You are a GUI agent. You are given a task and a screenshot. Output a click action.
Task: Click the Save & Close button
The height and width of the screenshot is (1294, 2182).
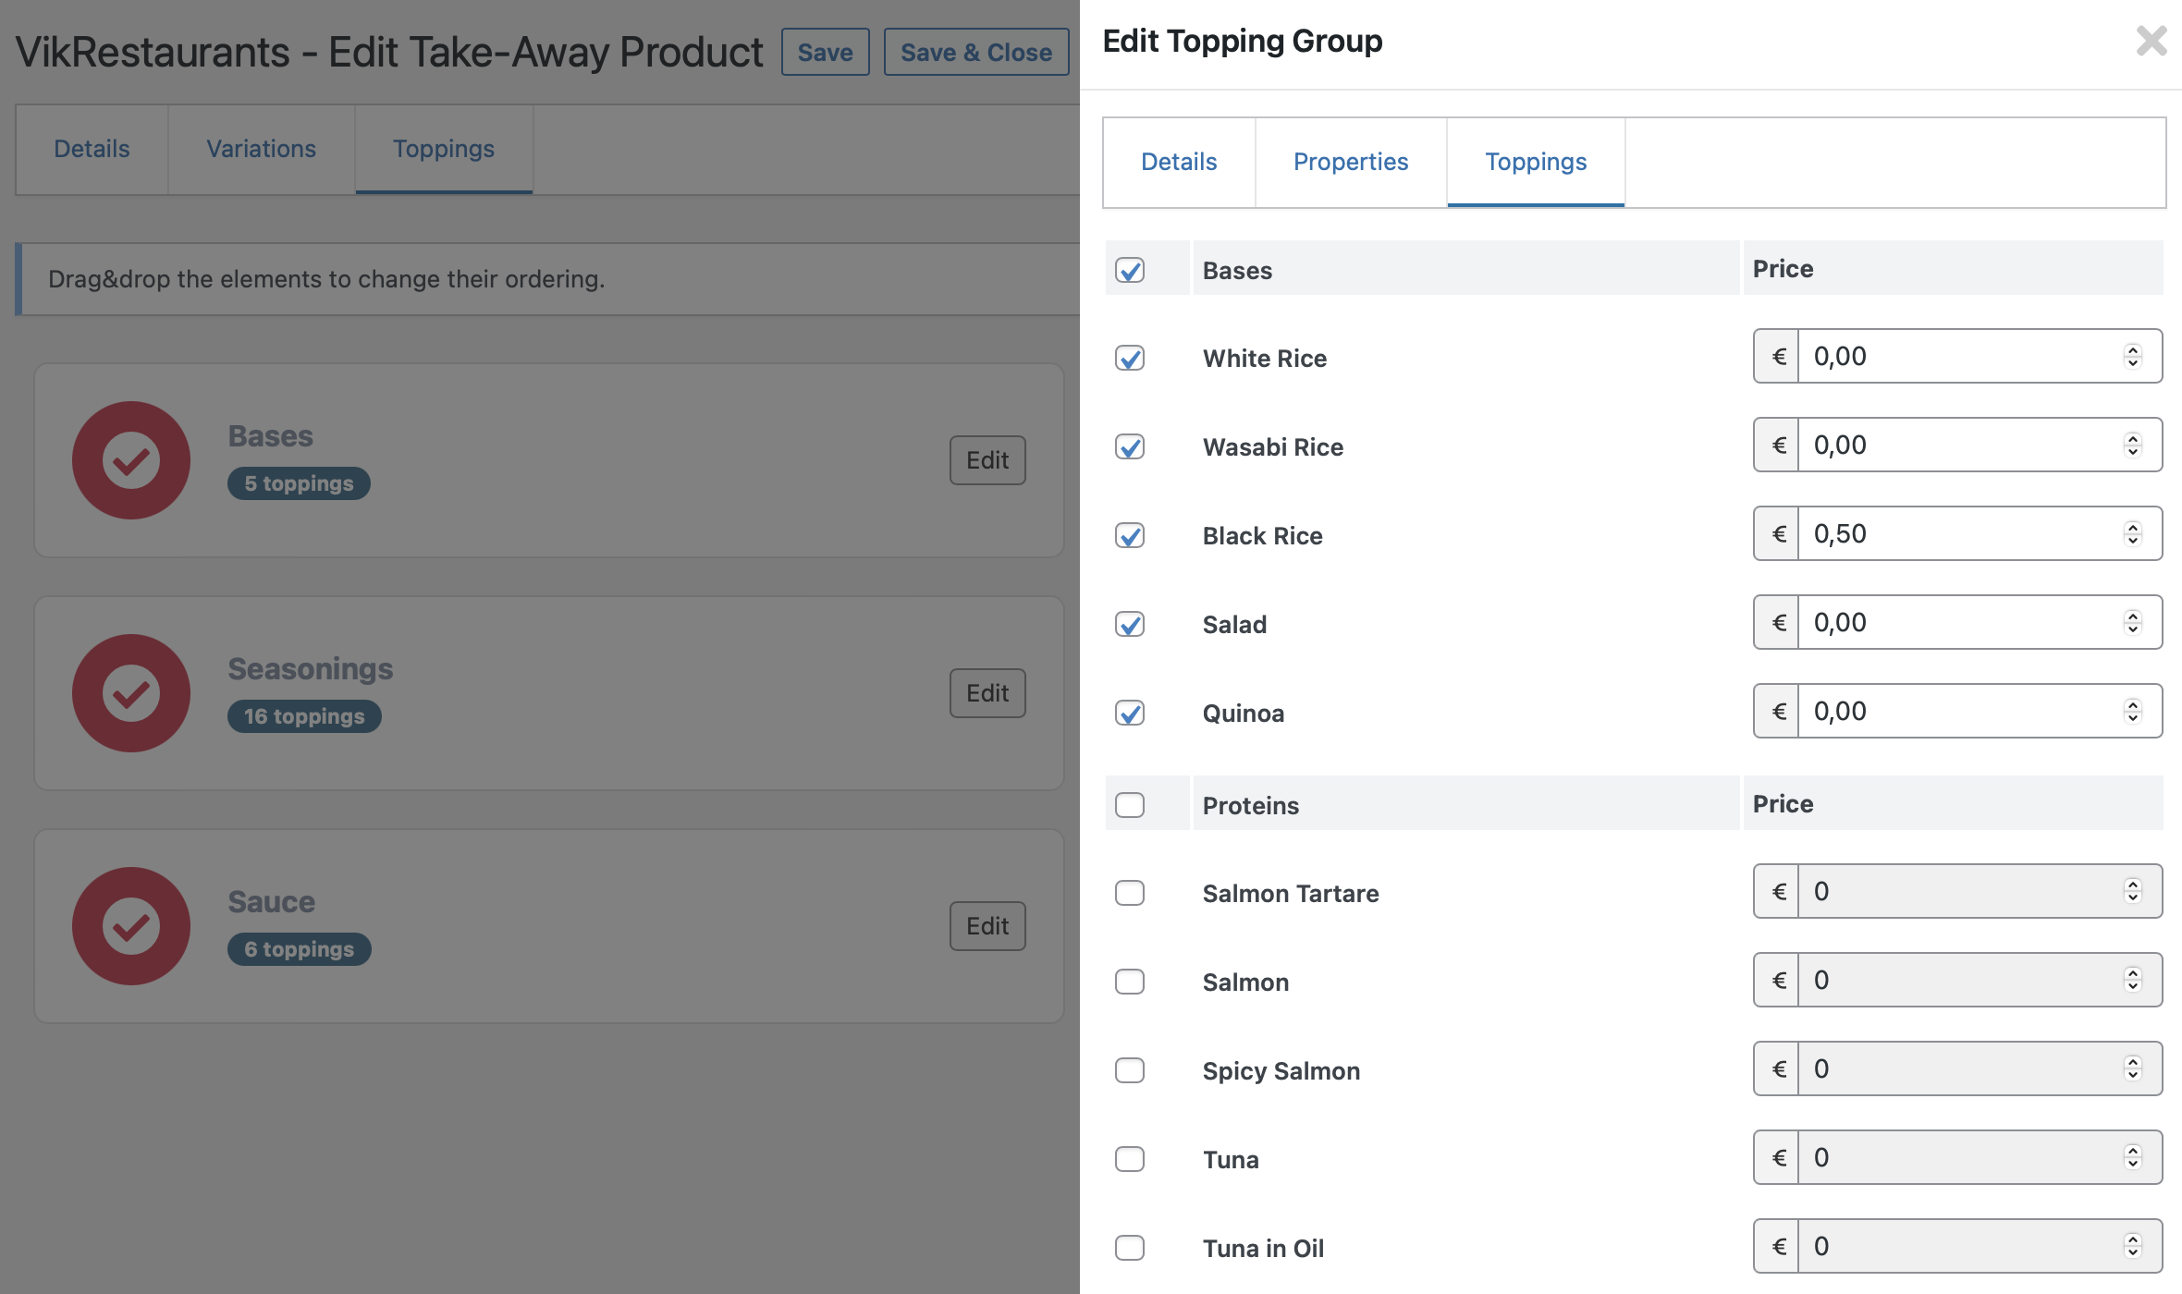[976, 52]
